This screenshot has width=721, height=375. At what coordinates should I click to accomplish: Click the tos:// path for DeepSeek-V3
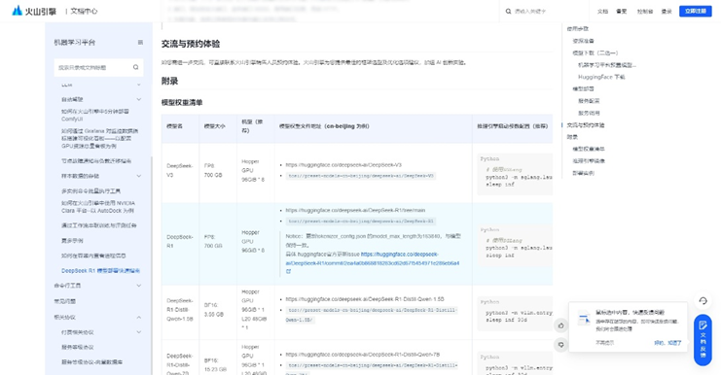(x=361, y=176)
